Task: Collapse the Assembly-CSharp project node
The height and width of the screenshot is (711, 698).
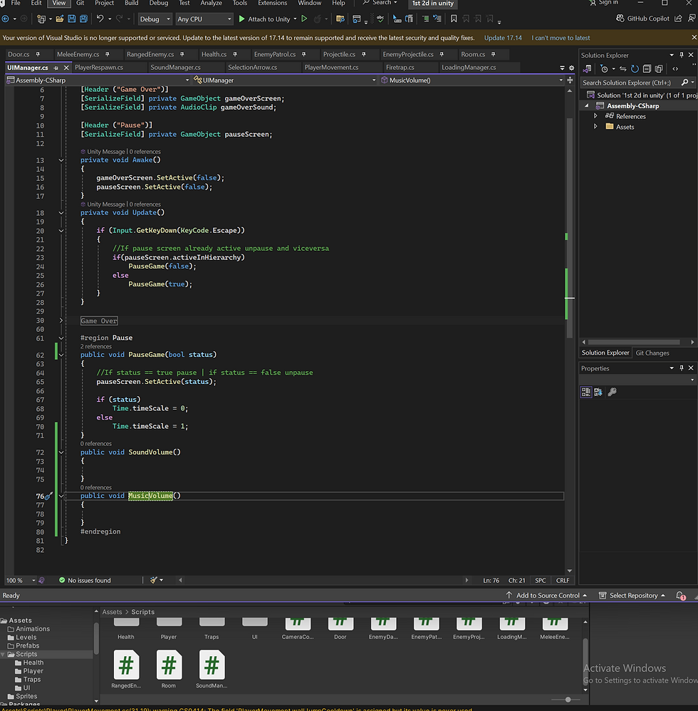Action: click(586, 105)
